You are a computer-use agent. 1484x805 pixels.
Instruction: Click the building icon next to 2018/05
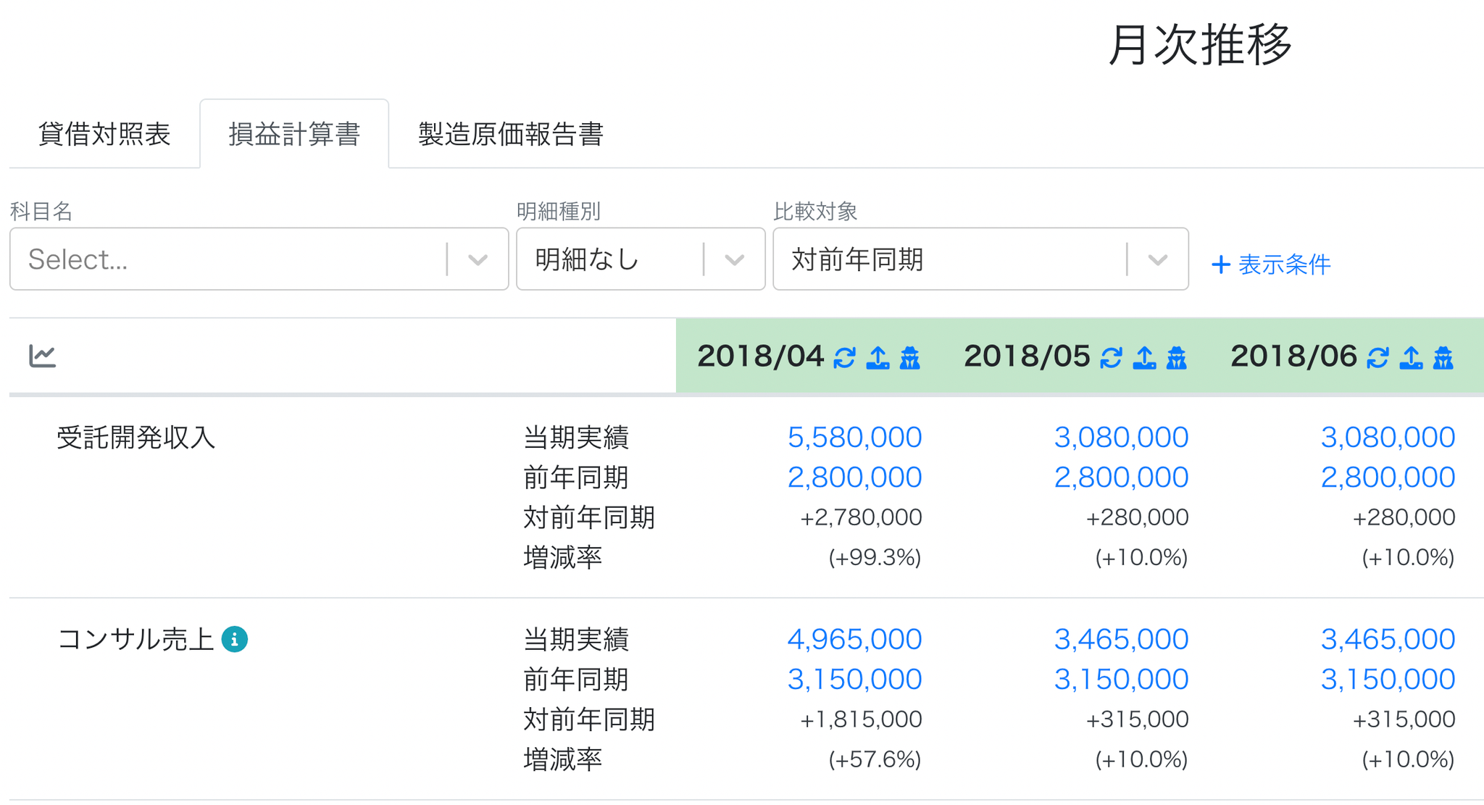pos(1177,358)
